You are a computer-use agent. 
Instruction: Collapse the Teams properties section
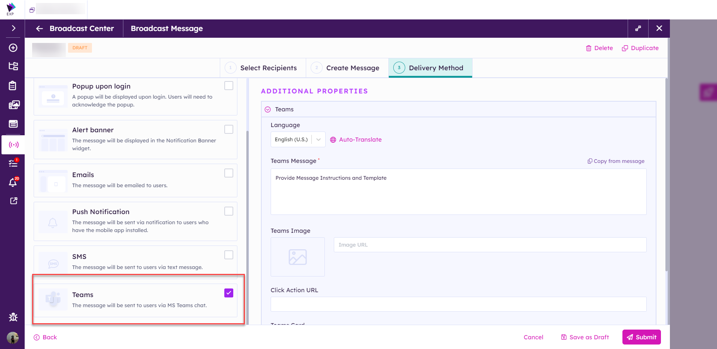click(268, 109)
